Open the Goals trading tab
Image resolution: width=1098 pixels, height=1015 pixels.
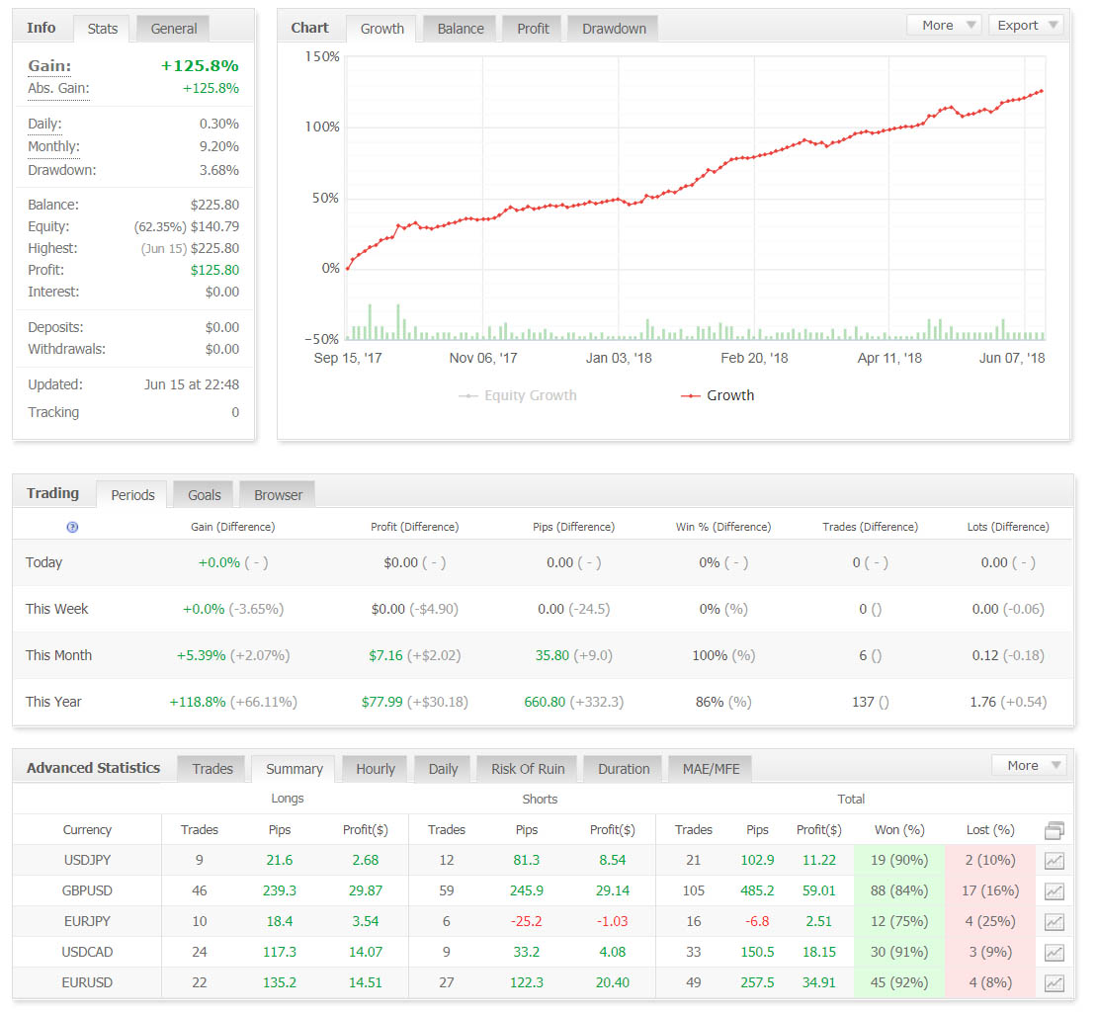(x=204, y=495)
